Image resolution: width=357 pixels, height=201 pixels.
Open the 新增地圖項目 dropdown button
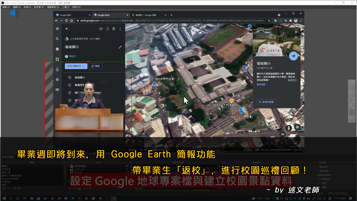(x=76, y=66)
